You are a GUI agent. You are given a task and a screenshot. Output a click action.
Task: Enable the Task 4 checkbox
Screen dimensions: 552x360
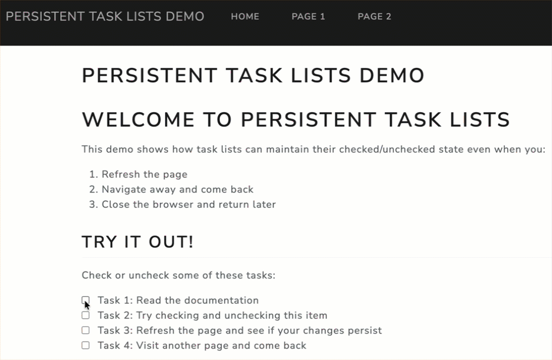click(86, 345)
